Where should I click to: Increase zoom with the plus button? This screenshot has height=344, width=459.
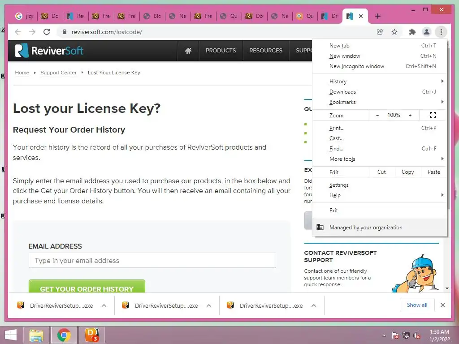pos(410,115)
